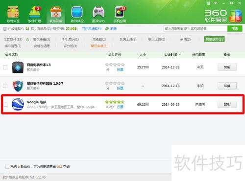Screen dimensions: 245x181
Task: Sort by 软件评分 column header
Action: click(115, 55)
